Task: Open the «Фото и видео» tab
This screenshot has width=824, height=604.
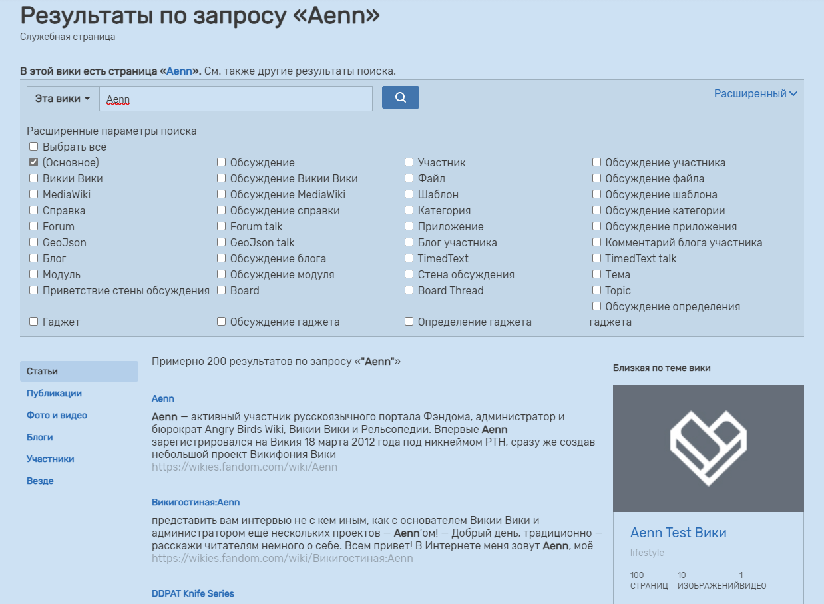Action: point(57,415)
